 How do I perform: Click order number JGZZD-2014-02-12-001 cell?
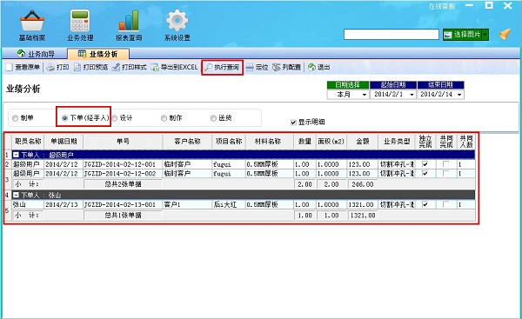(x=123, y=164)
